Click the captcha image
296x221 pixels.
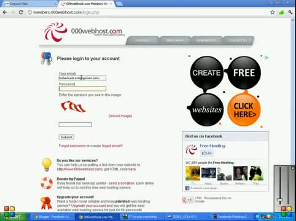[73, 106]
